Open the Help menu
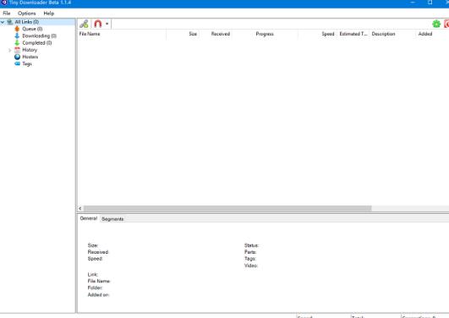 (x=49, y=14)
